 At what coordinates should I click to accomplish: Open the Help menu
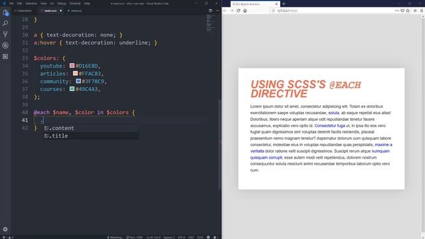(x=87, y=3)
